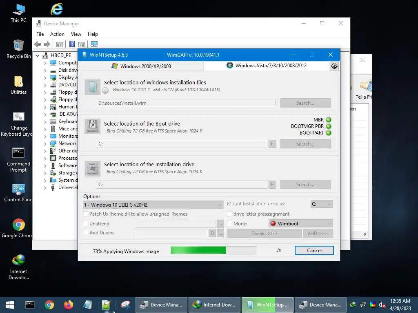Expand the Keyboards tree node
This screenshot has width=418, height=313.
click(45, 121)
